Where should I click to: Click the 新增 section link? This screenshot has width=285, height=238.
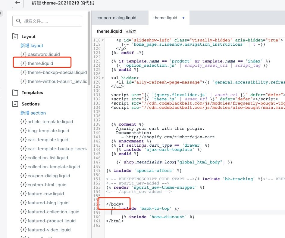[33, 113]
